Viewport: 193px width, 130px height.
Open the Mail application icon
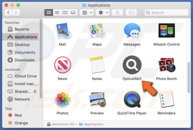(63, 31)
